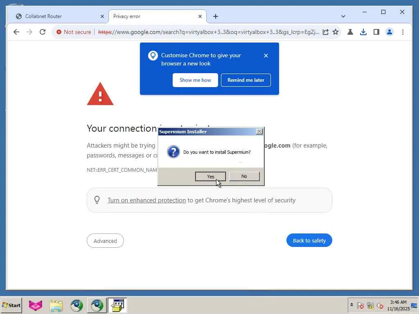The height and width of the screenshot is (314, 419).
Task: Open the first Supermium browser taskbar icon
Action: pos(77,305)
